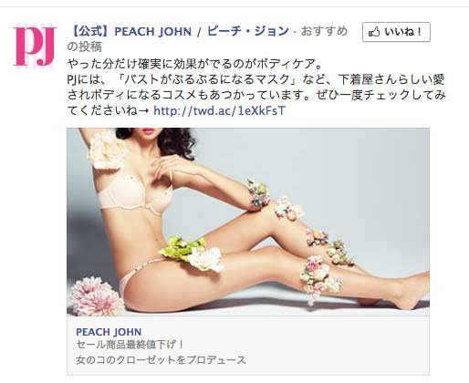Open the 【公式】PEACH JOHN page name link

pos(130,32)
